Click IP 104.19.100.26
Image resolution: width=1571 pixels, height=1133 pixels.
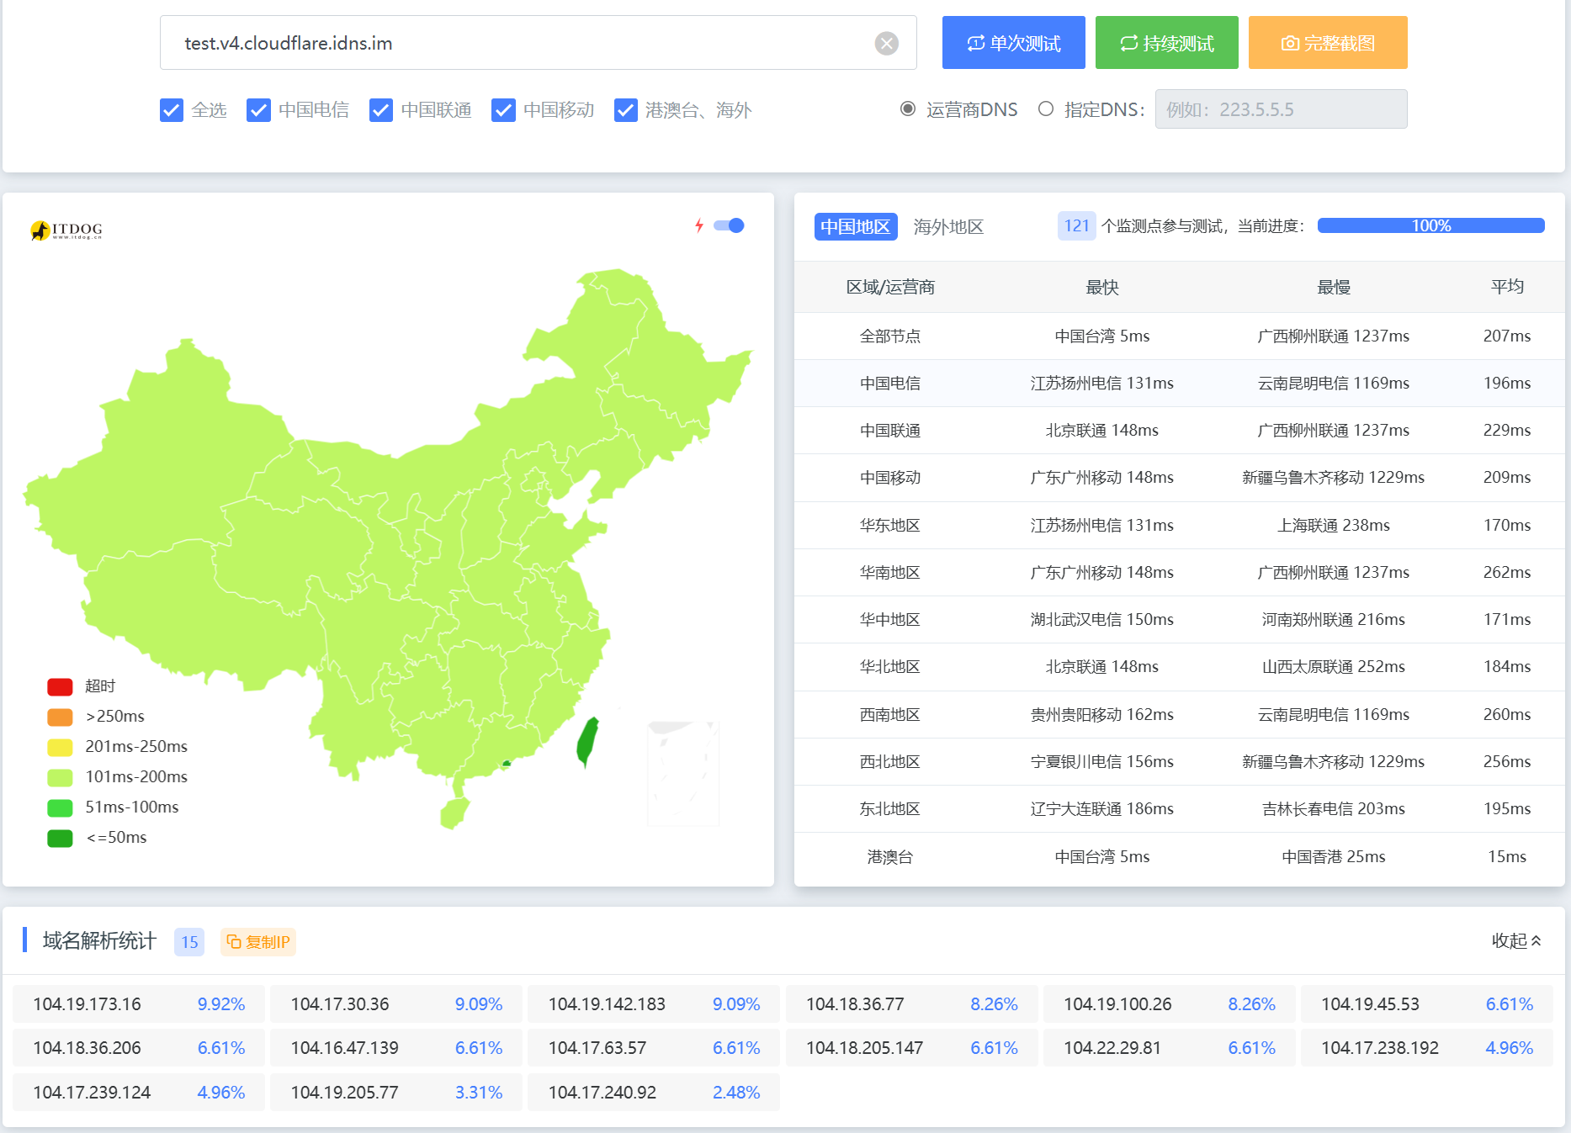[1117, 1004]
